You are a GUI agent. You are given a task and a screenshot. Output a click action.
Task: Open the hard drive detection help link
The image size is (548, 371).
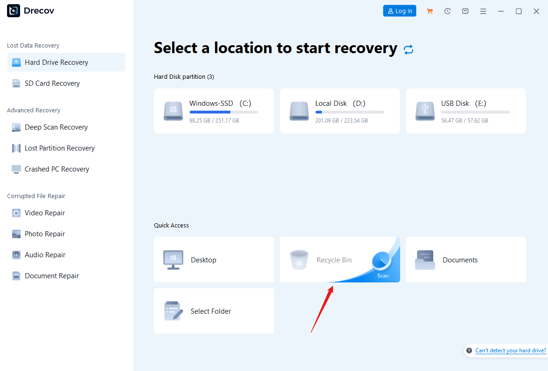click(511, 350)
